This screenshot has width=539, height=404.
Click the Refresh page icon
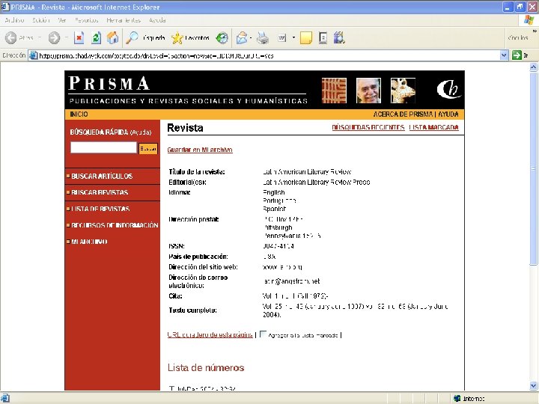coord(96,38)
